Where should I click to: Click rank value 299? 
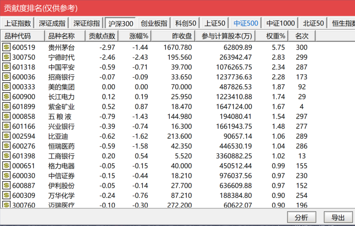click(x=302, y=57)
